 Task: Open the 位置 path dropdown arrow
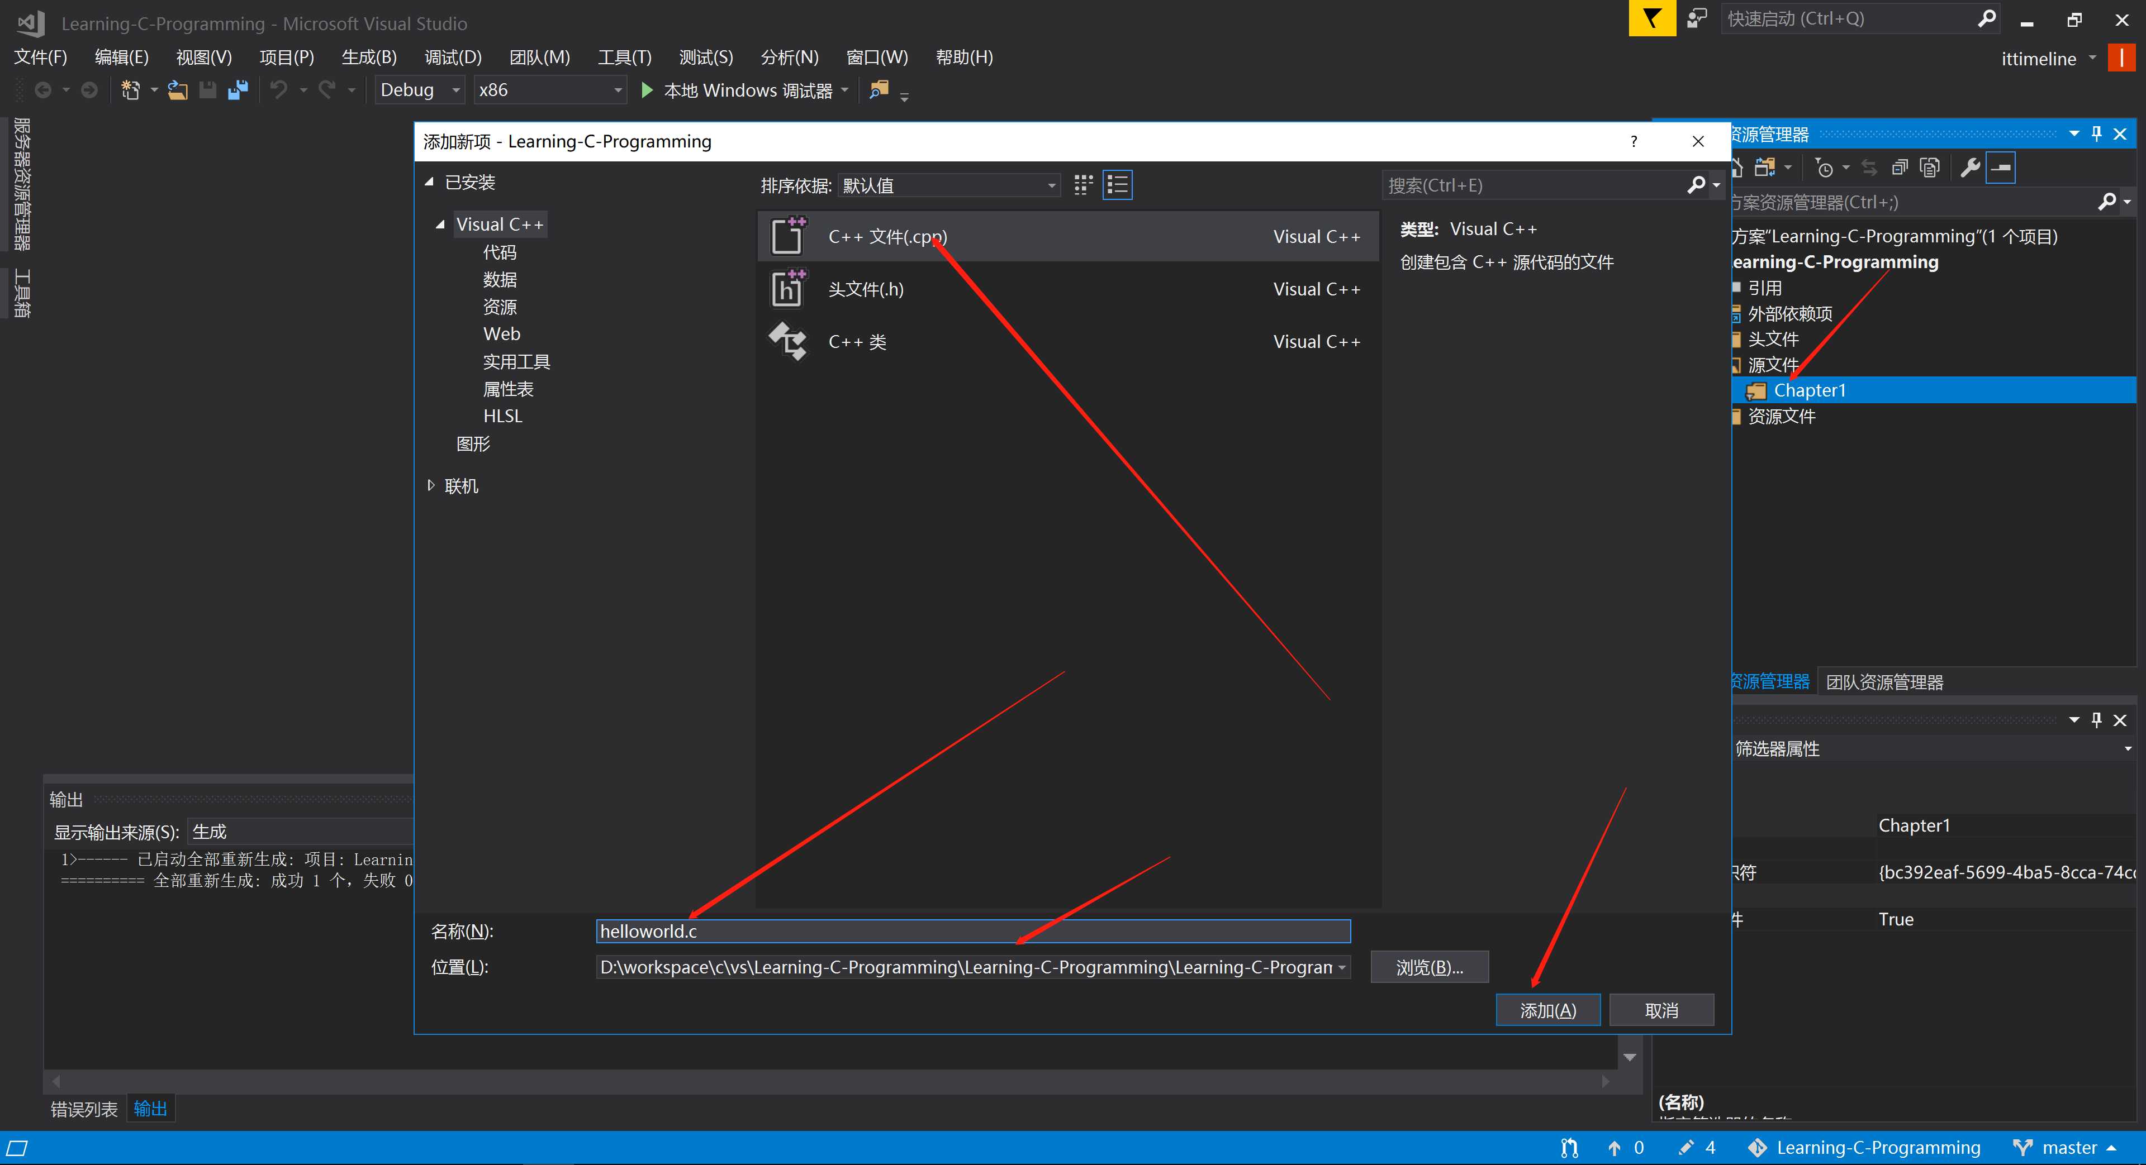pos(1342,967)
